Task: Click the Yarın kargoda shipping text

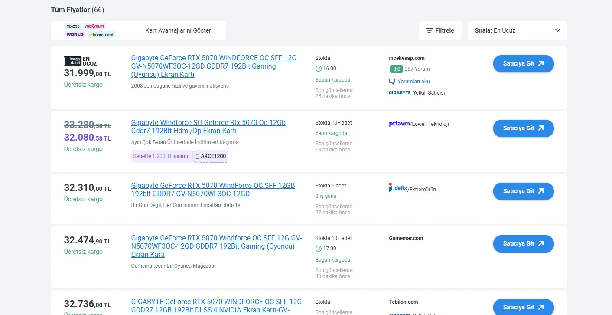Action: [x=331, y=133]
